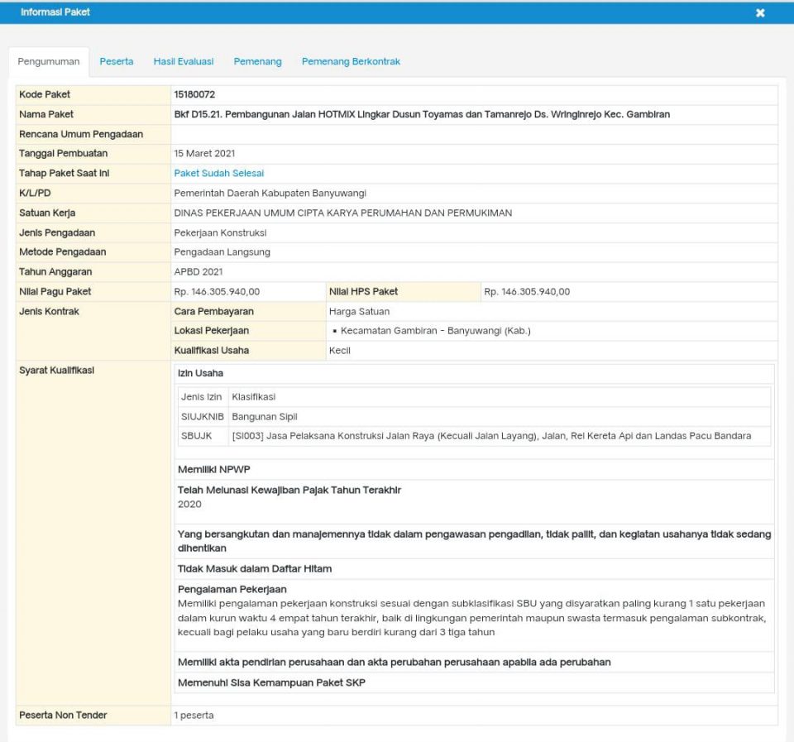Click the Kode Paket value 15180072
Screen dimensions: 794x742
[194, 94]
